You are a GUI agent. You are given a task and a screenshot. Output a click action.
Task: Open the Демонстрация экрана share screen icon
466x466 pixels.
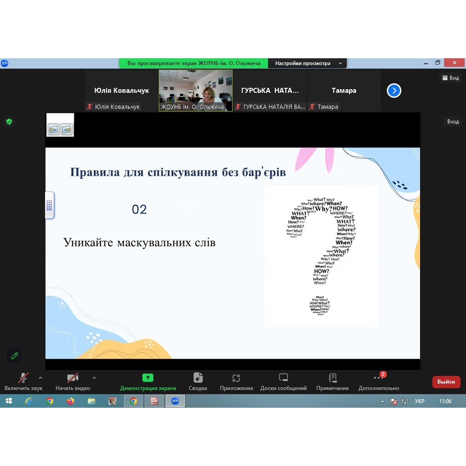148,378
